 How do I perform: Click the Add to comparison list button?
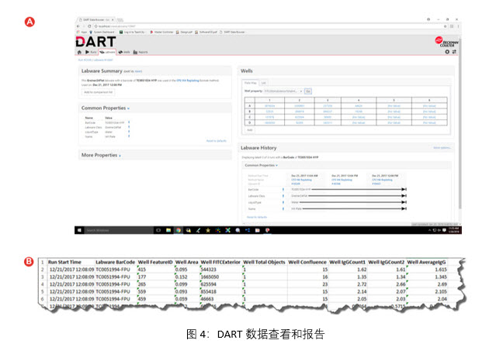click(99, 92)
